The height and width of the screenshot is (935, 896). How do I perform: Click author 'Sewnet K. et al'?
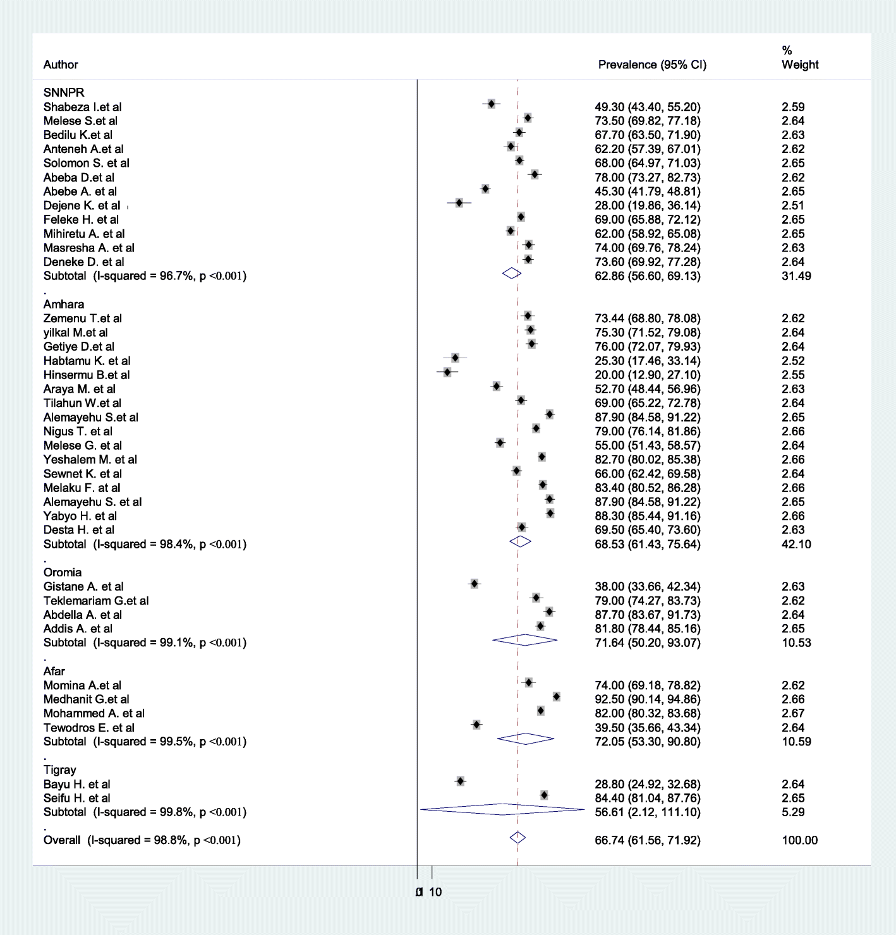point(83,474)
